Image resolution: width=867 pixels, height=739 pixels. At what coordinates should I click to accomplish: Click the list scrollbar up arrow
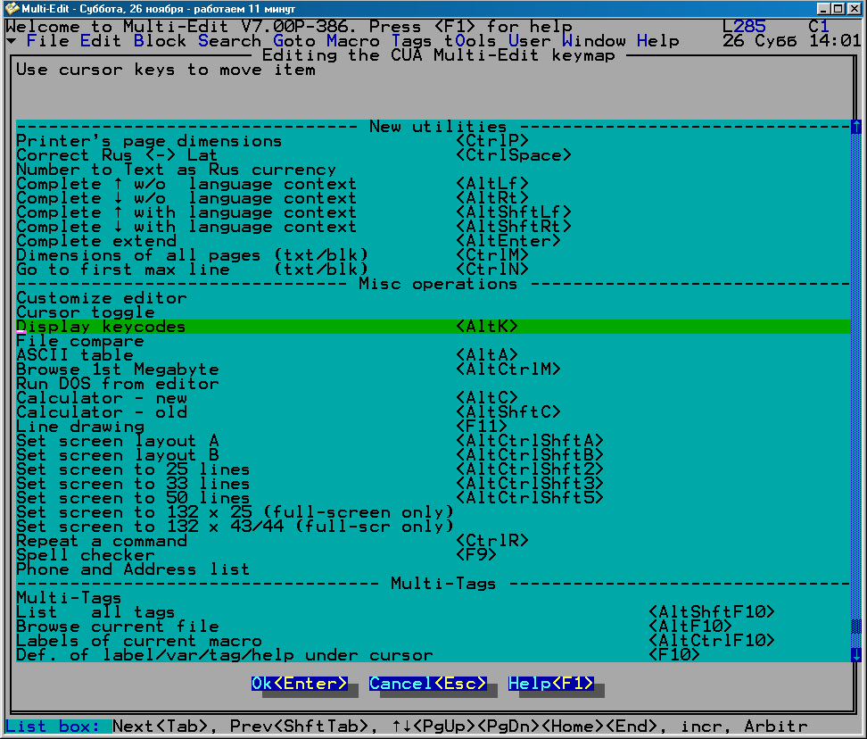point(856,127)
